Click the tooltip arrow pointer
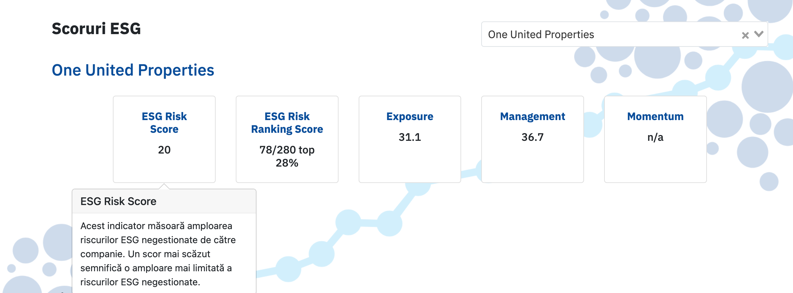 [164, 186]
